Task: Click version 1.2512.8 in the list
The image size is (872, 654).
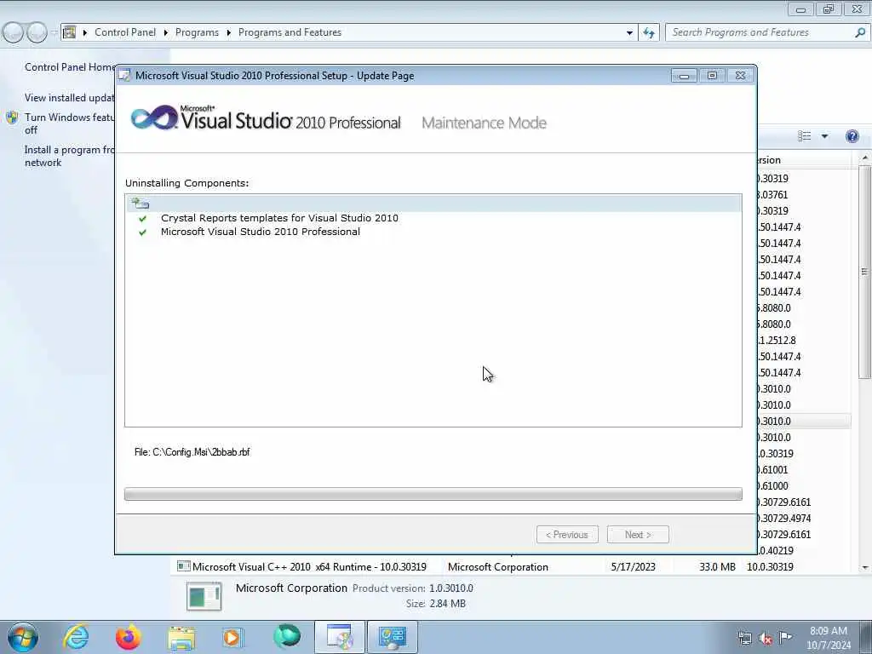Action: (x=777, y=341)
